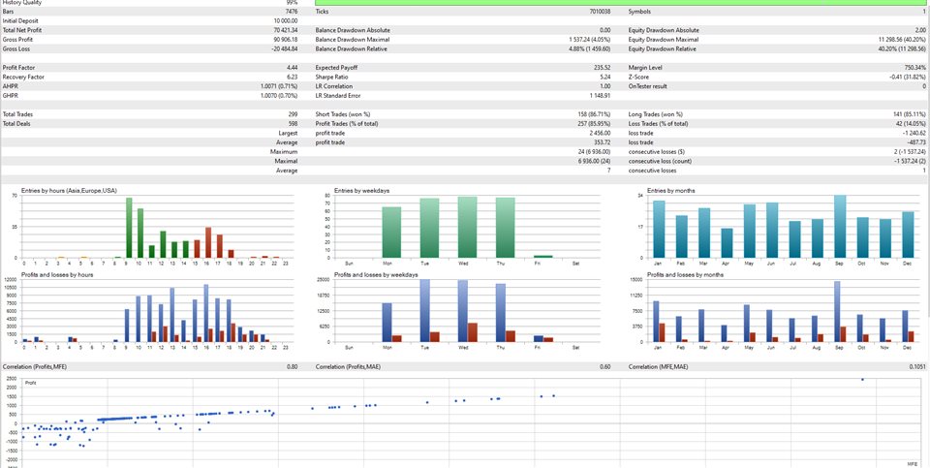Click the largest loss trade value -1 240.62

click(914, 134)
